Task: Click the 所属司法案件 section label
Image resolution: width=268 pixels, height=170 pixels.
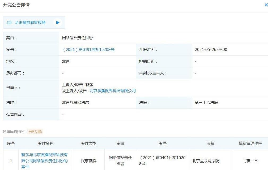Action: [x=15, y=132]
